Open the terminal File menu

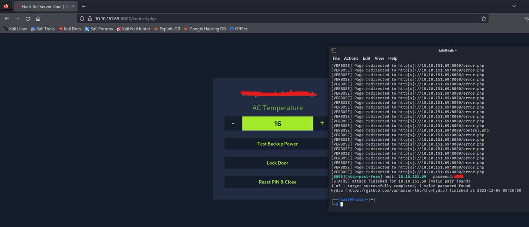coord(336,58)
